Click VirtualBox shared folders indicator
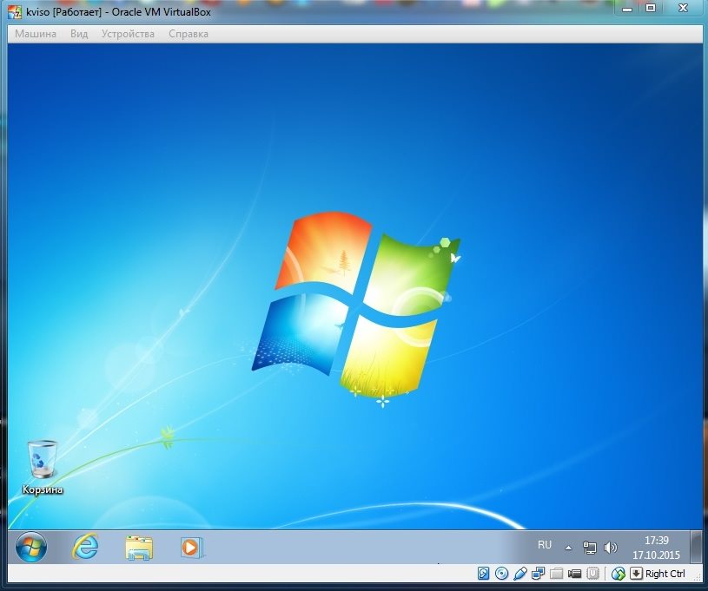 point(556,574)
